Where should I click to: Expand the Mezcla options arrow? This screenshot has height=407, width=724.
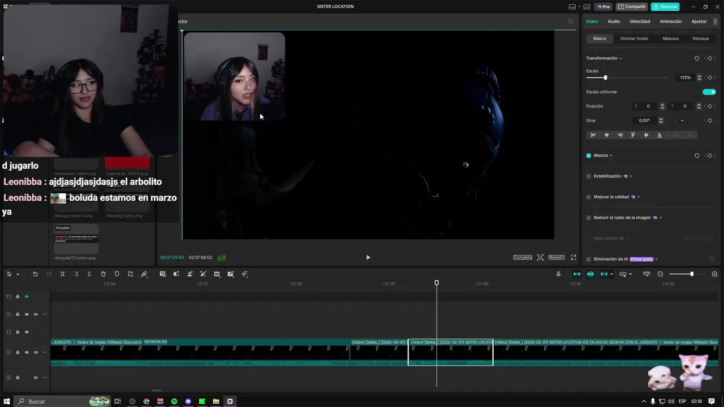point(611,155)
